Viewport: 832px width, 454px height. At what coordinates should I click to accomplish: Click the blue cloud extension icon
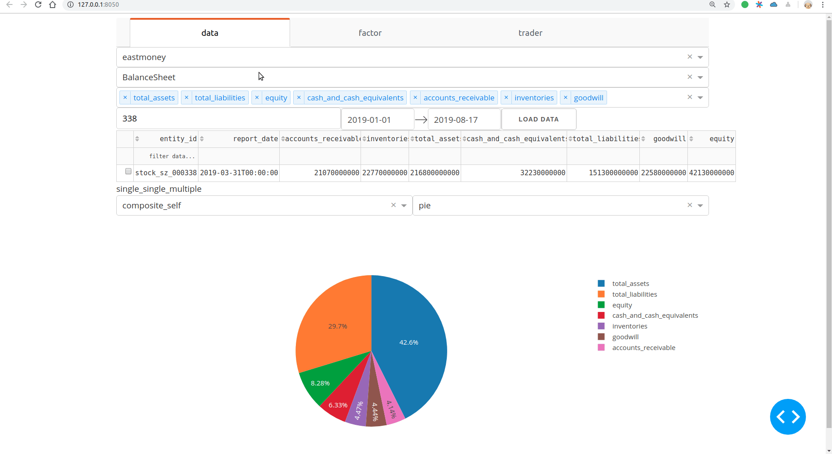coord(774,4)
